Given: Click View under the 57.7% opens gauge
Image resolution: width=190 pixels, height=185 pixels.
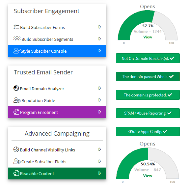Looking at the screenshot, I should (148, 37).
